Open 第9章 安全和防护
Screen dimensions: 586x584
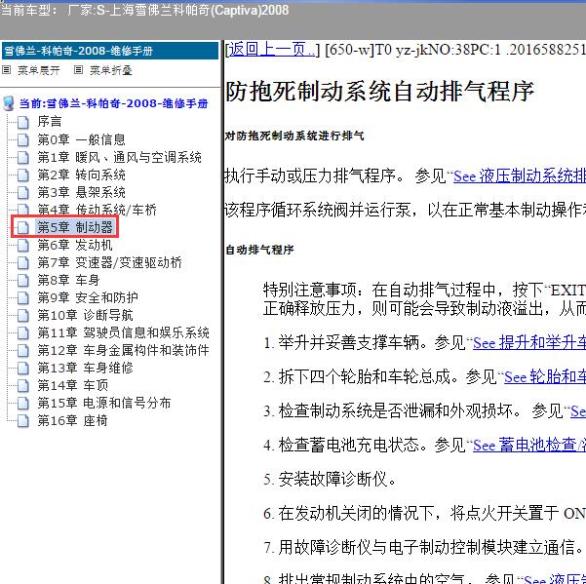88,297
